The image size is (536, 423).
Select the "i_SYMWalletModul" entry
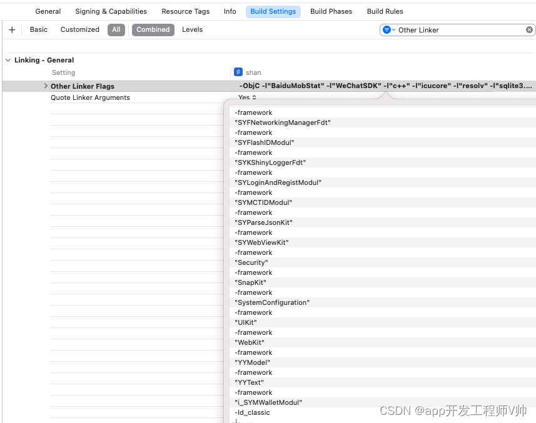point(268,402)
